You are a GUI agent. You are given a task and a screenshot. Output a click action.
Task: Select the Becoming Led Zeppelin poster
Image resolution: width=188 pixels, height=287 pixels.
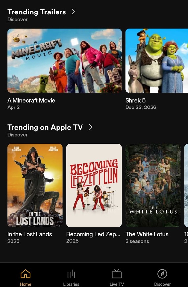tap(94, 185)
